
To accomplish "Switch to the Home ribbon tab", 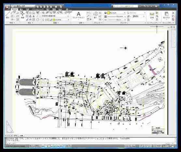I will coord(14,9).
